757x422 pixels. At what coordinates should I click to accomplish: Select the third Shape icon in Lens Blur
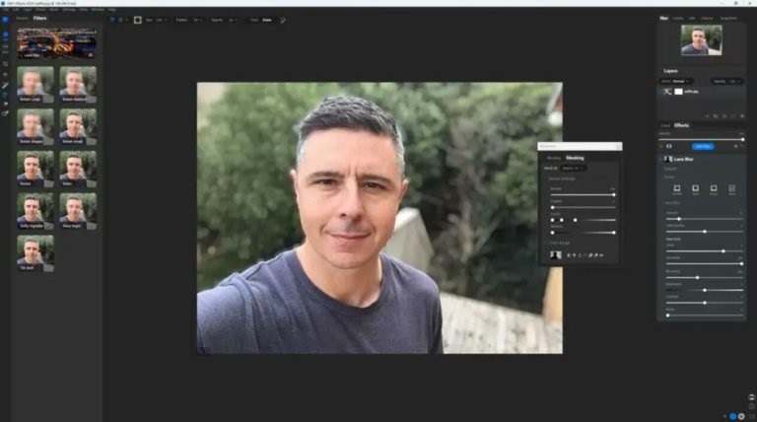tap(714, 188)
